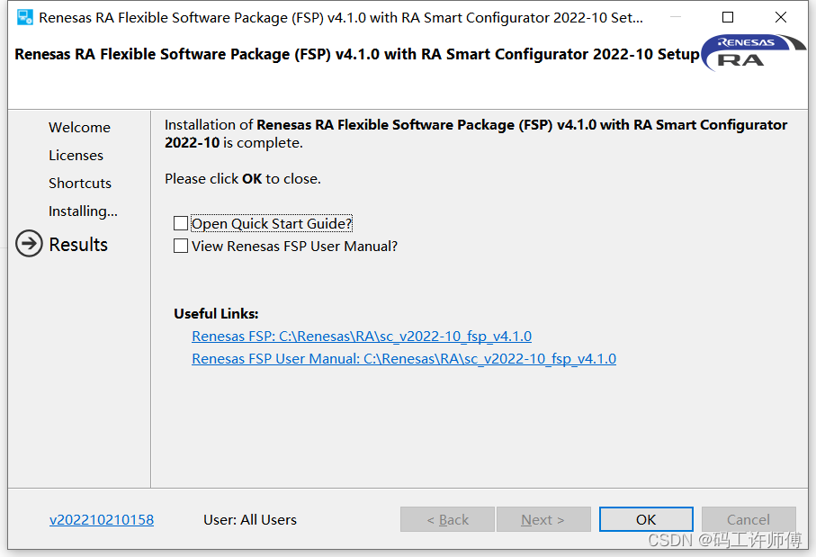This screenshot has width=816, height=557.
Task: Minimize the setup window
Action: coord(676,17)
